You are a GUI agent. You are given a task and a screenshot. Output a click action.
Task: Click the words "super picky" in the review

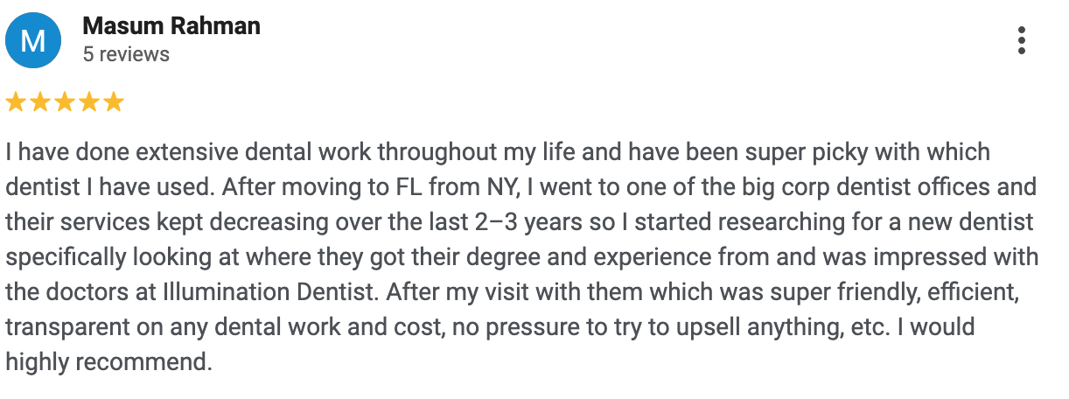click(786, 151)
